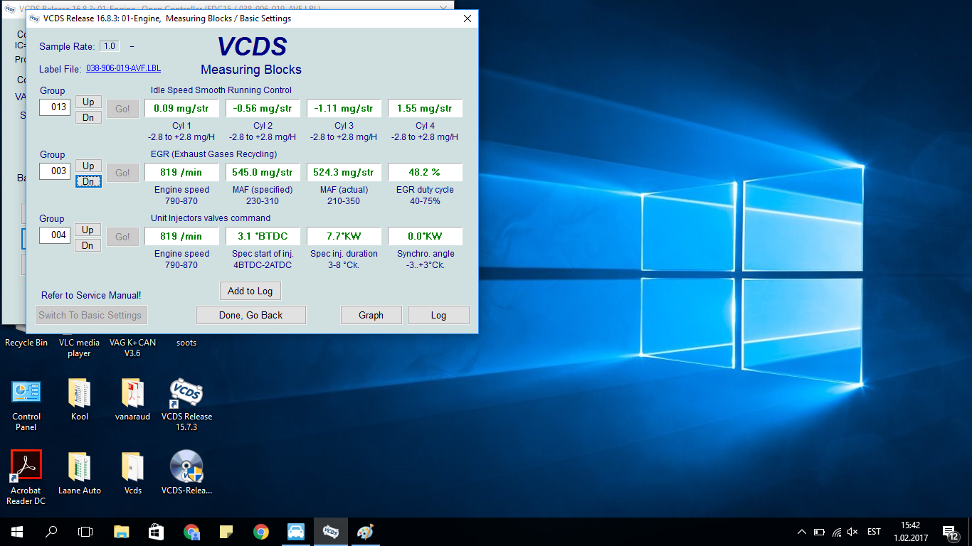Image resolution: width=972 pixels, height=546 pixels.
Task: Decrease Group 003 with Dn button
Action: [88, 181]
